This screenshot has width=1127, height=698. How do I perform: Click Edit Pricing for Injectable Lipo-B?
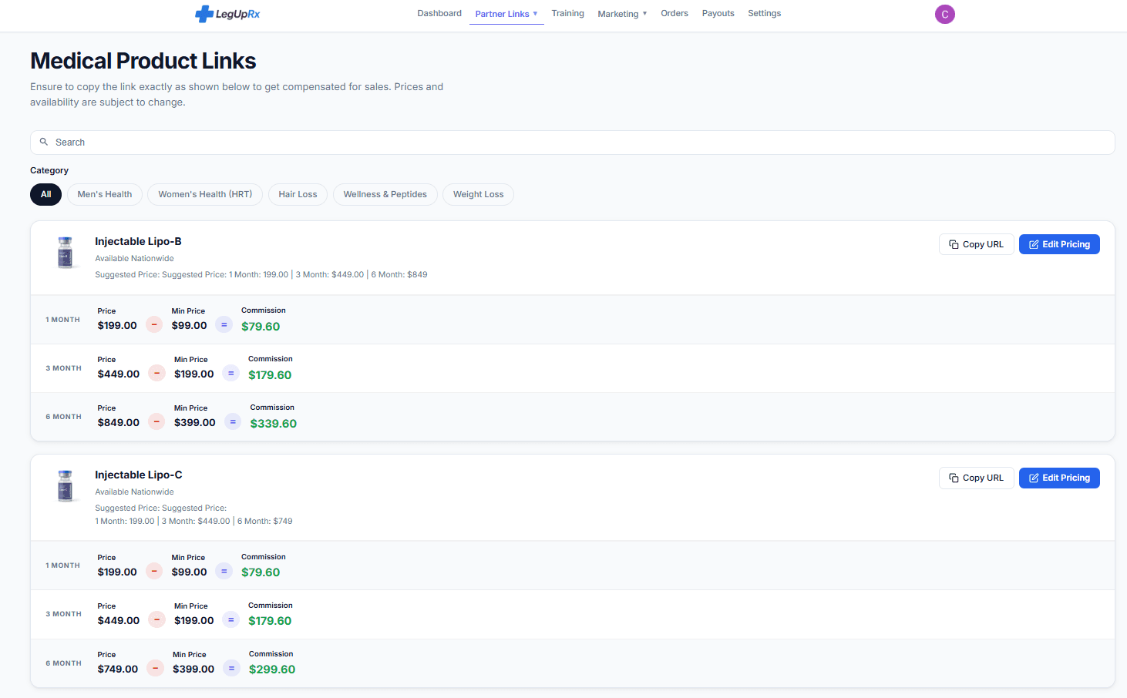[x=1059, y=243]
